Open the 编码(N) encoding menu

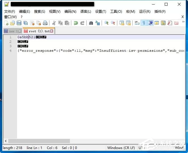tap(70, 12)
